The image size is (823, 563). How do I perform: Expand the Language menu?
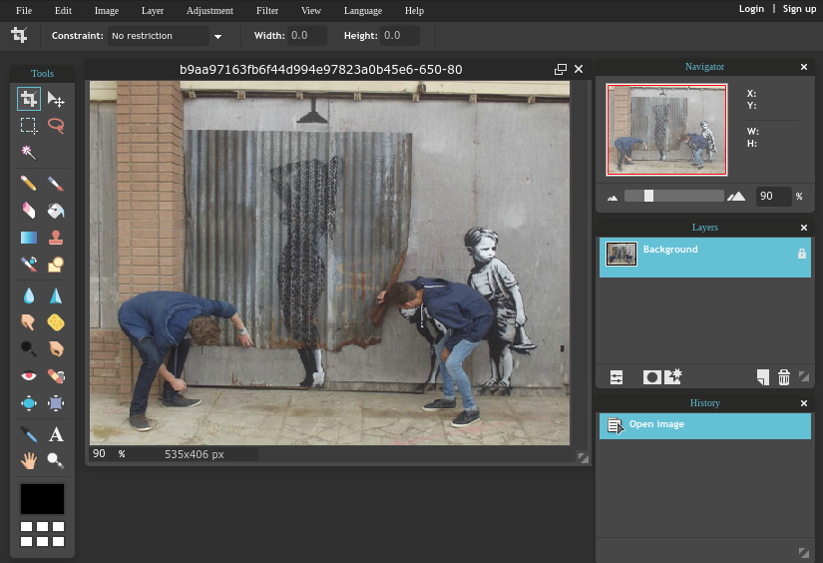(362, 11)
